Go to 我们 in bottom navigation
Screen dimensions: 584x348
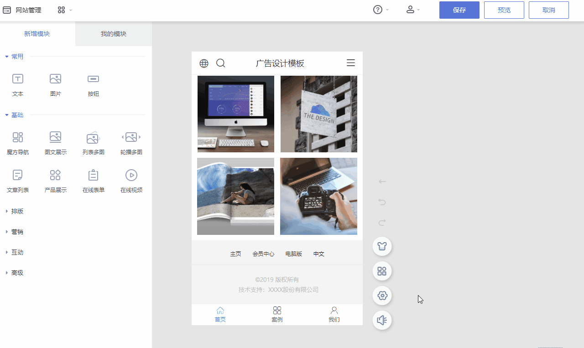(x=334, y=314)
